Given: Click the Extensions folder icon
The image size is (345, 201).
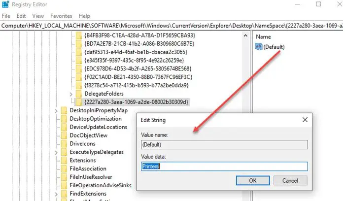Looking at the screenshot, I should coord(64,161).
